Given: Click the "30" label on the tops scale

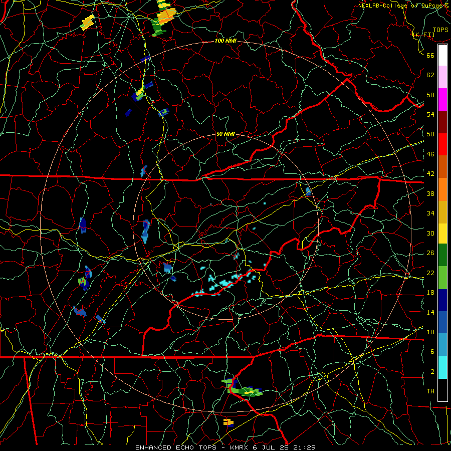Looking at the screenshot, I should (x=430, y=233).
